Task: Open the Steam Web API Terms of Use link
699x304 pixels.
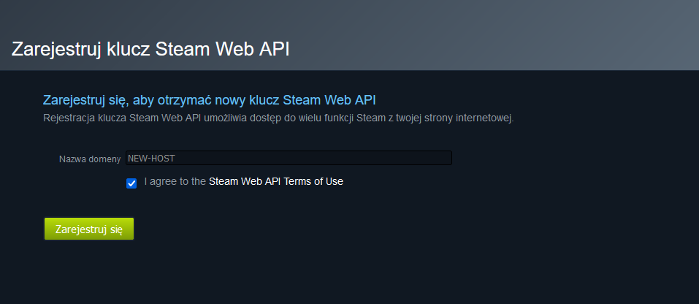Action: click(x=275, y=181)
